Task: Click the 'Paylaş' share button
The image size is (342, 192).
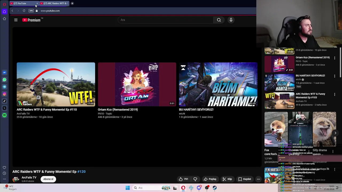Action: click(x=210, y=179)
